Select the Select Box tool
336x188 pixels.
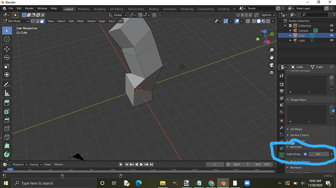[7, 31]
